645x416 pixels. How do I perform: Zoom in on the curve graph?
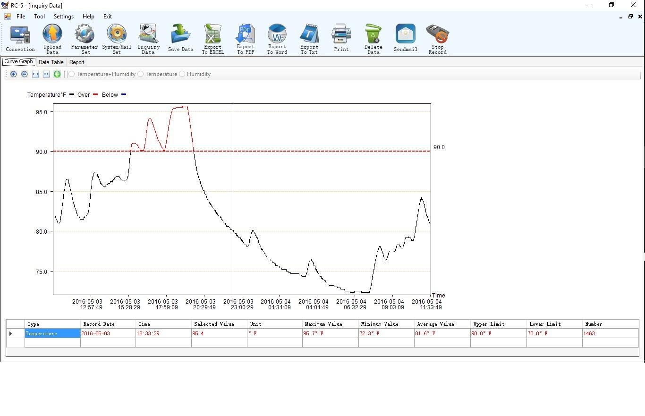point(14,74)
